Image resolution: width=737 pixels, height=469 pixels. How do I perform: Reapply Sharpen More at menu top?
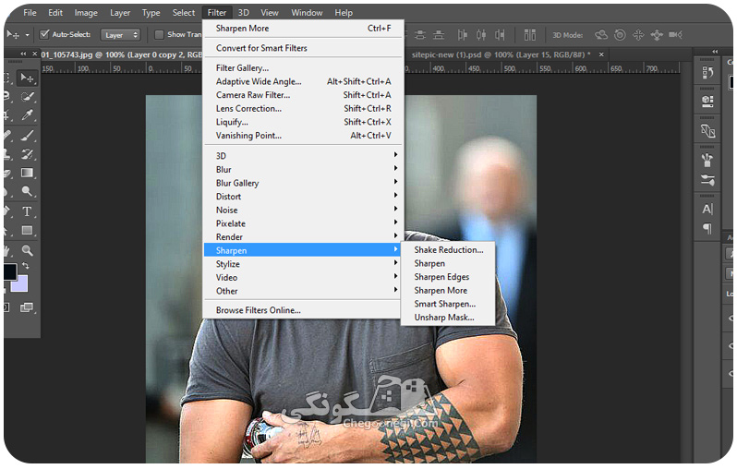point(303,29)
